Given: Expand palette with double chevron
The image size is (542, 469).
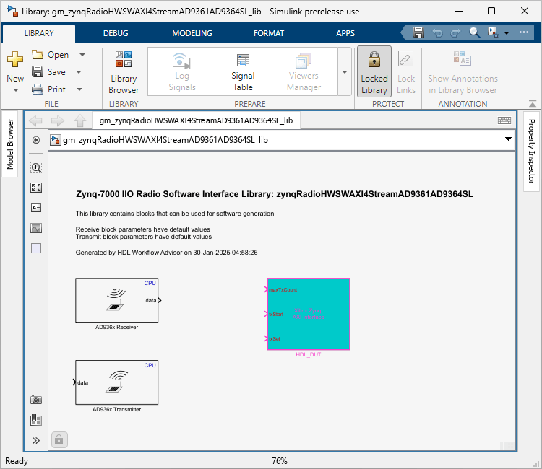Looking at the screenshot, I should coord(36,440).
